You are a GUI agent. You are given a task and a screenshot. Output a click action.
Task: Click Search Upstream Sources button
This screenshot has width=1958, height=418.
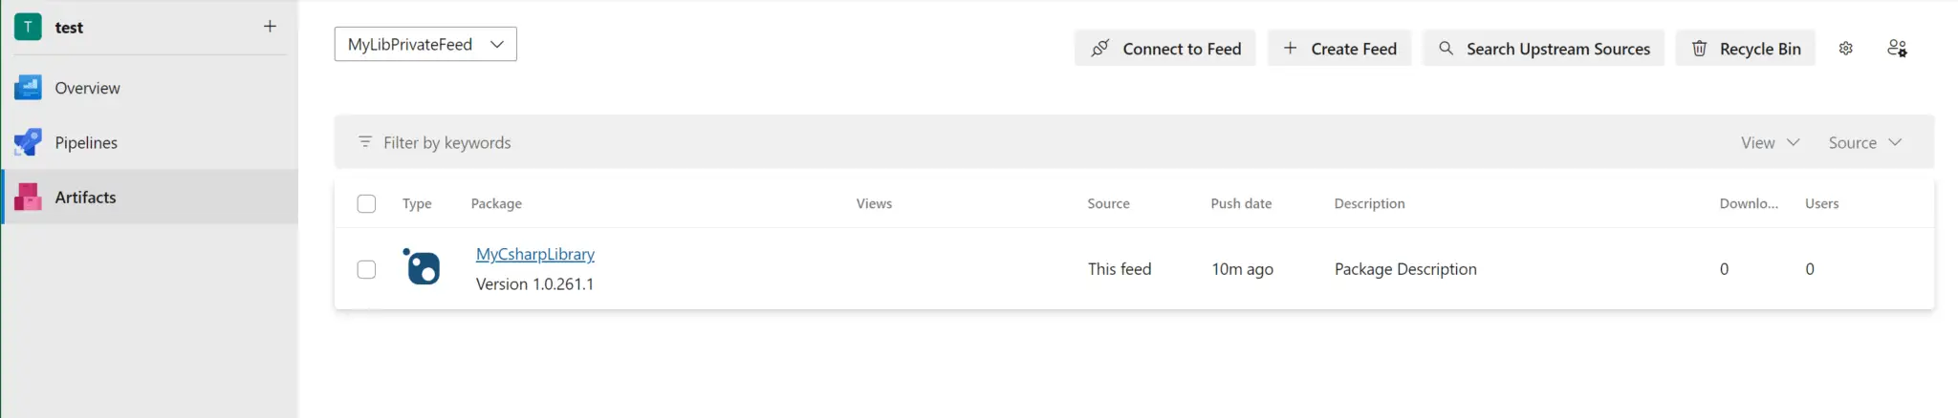tap(1544, 49)
